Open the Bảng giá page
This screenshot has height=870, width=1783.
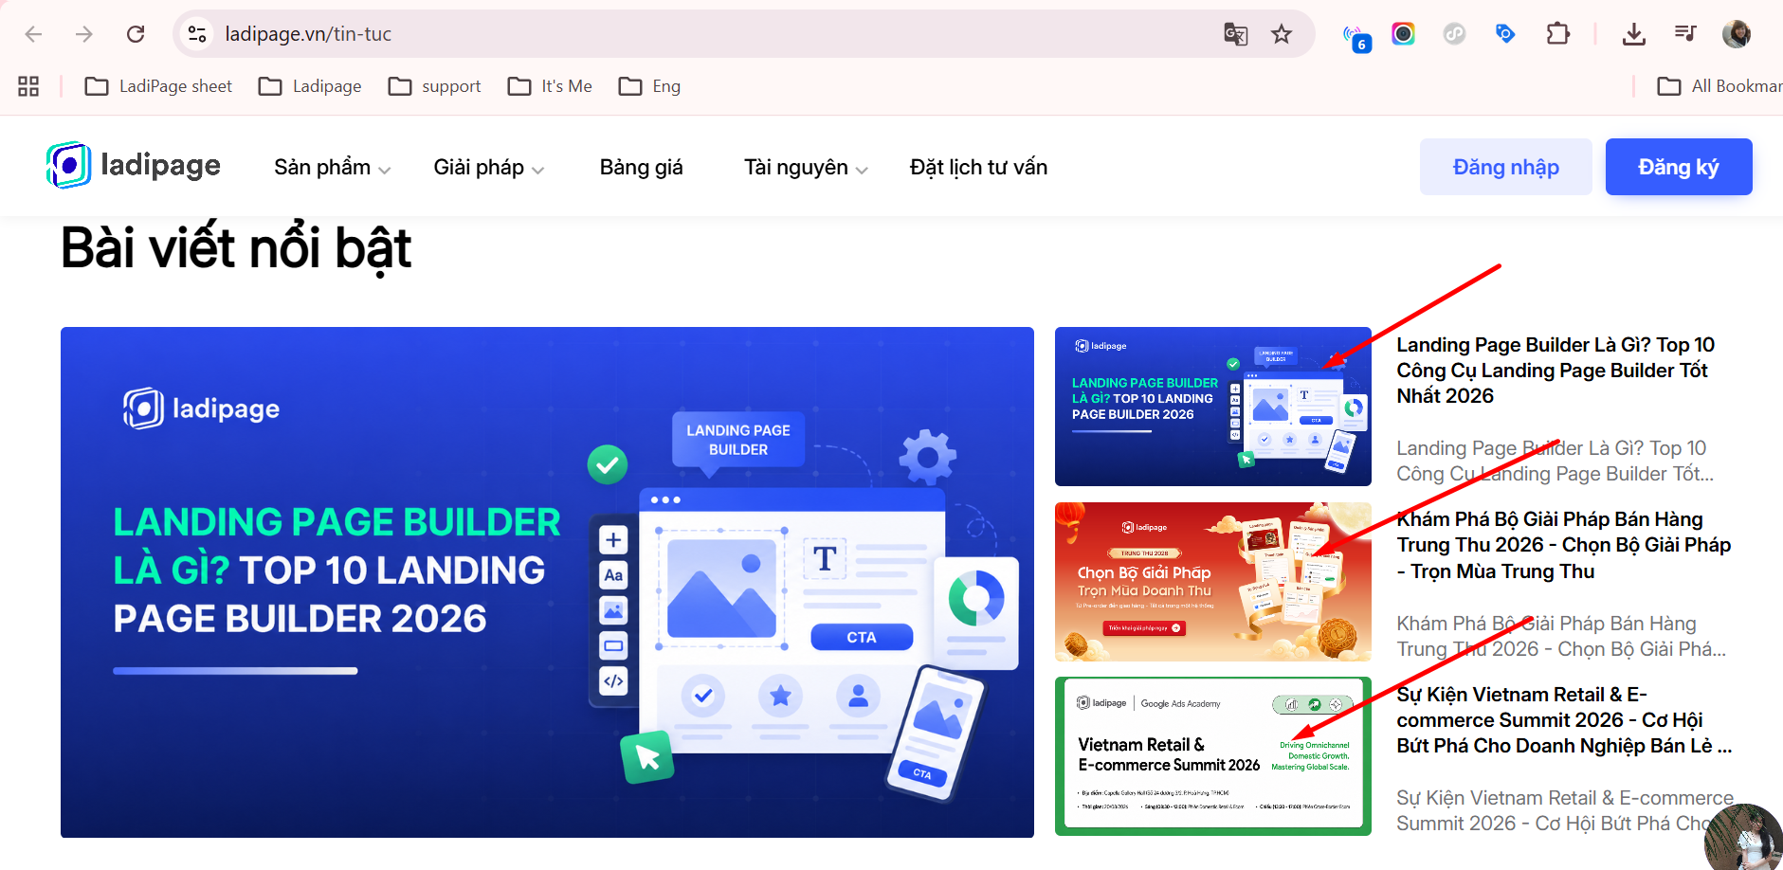coord(641,168)
